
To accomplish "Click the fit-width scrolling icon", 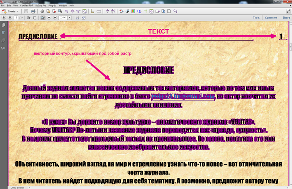I will click(77, 18).
